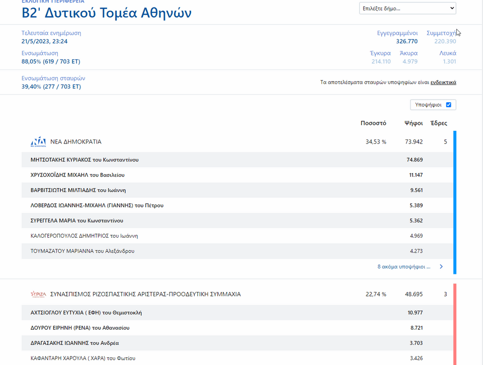Click candidate ΛΟΒΕΡΔΟΣ ΙΩΑΝΝΗΣ-ΜΙΧΑΗΛ row
483x365 pixels.
[237, 205]
